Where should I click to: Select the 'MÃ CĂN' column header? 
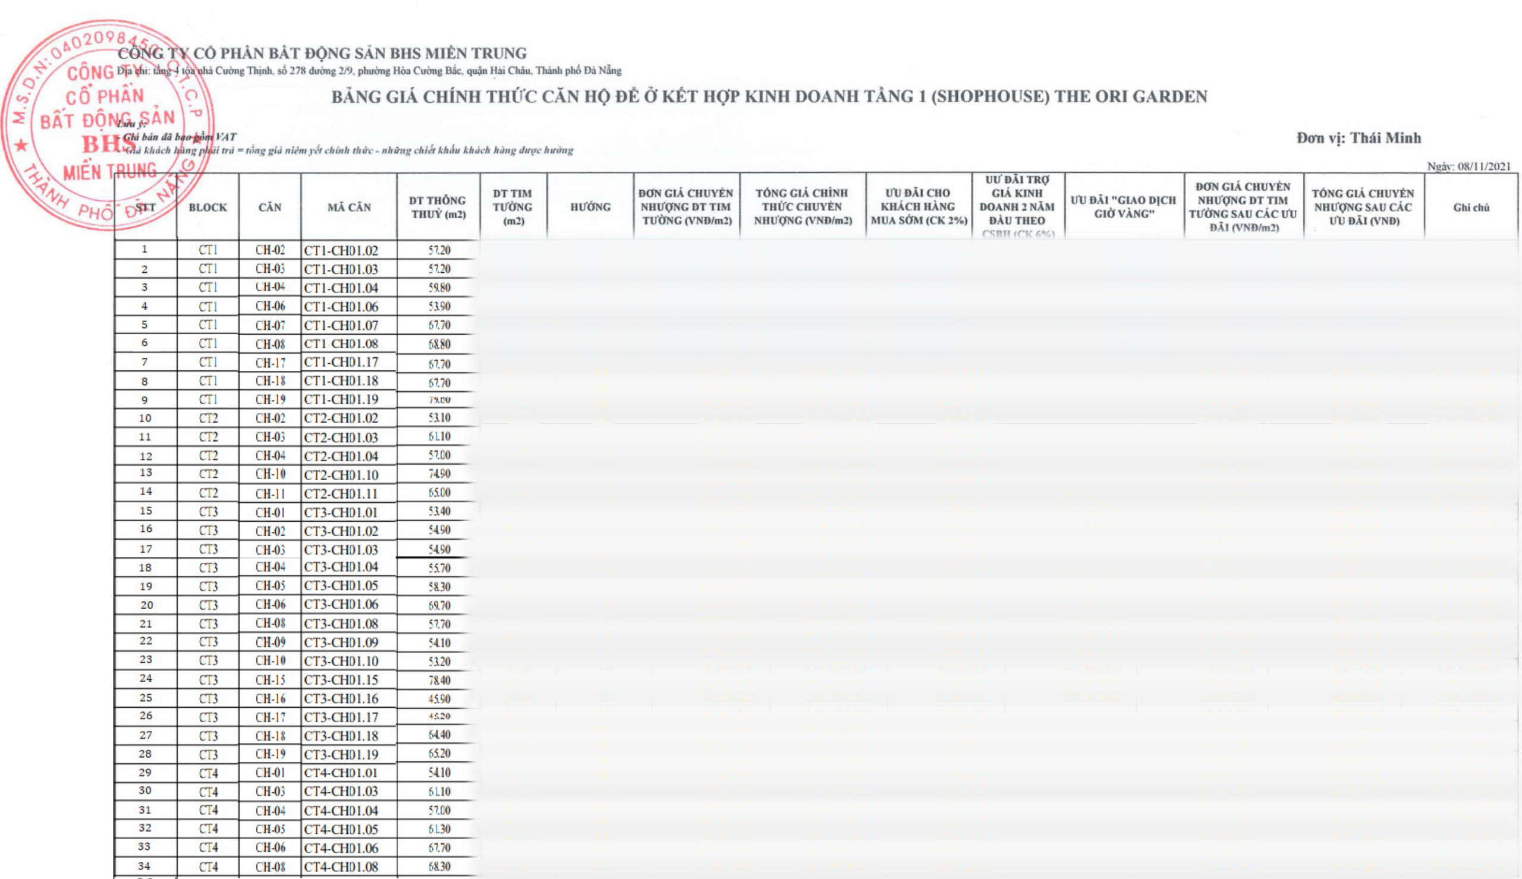coord(349,207)
